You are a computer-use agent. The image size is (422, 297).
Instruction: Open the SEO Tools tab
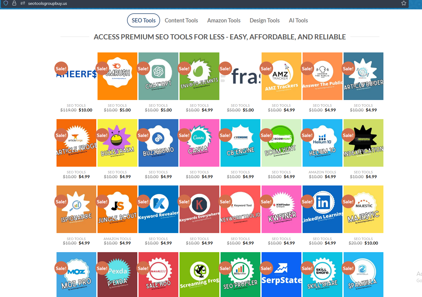(143, 20)
